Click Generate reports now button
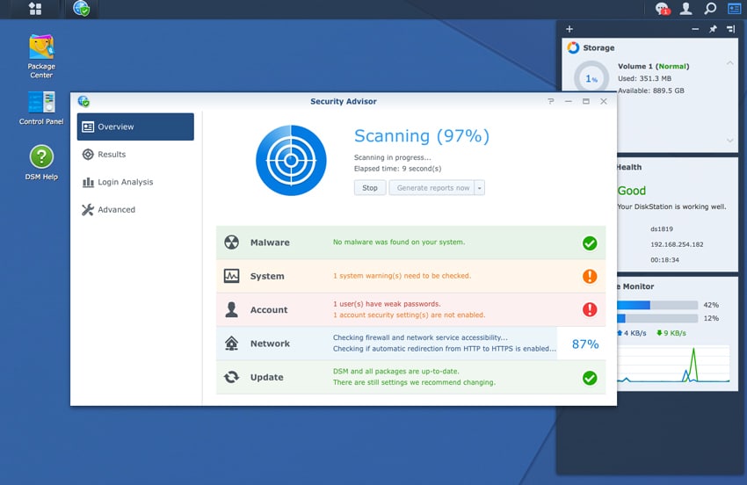The height and width of the screenshot is (485, 747). 432,188
